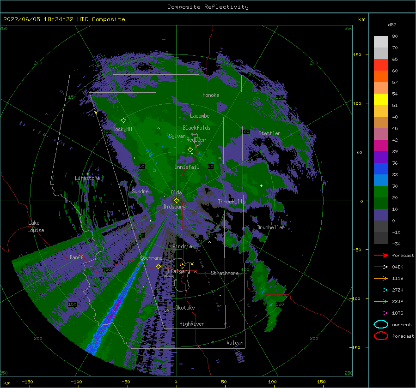Click the Strathmore town label

point(225,273)
